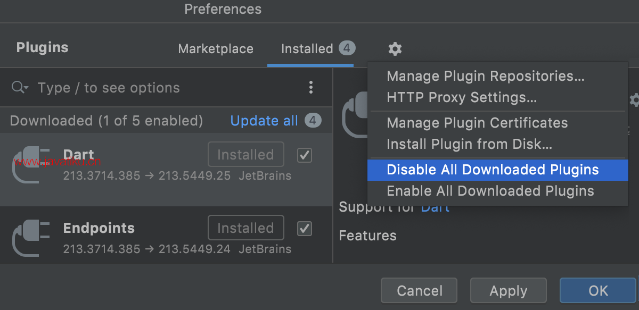
Task: Toggle the Endpoints plugin checkbox
Action: pyautogui.click(x=305, y=229)
